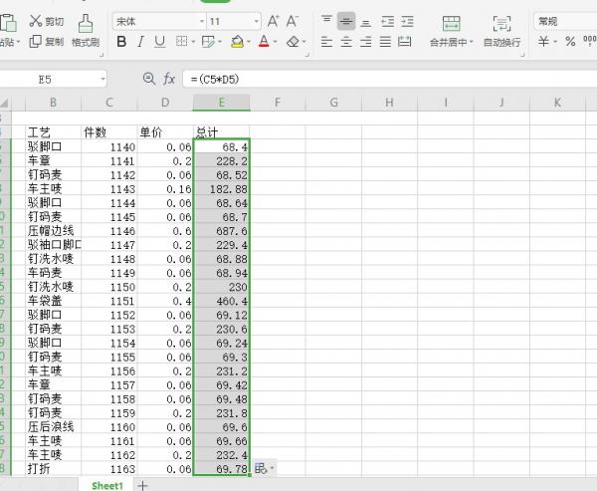Click the magnifier icon beside fx
Viewport: 597px width, 491px height.
pos(149,79)
